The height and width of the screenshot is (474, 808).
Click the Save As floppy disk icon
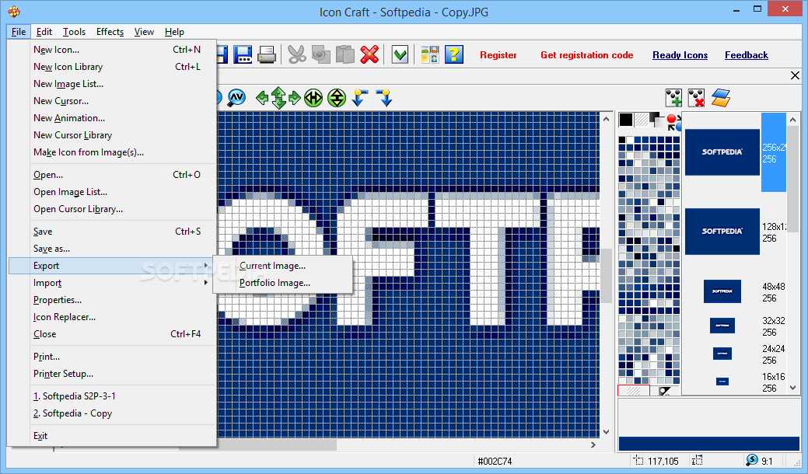pyautogui.click(x=243, y=54)
